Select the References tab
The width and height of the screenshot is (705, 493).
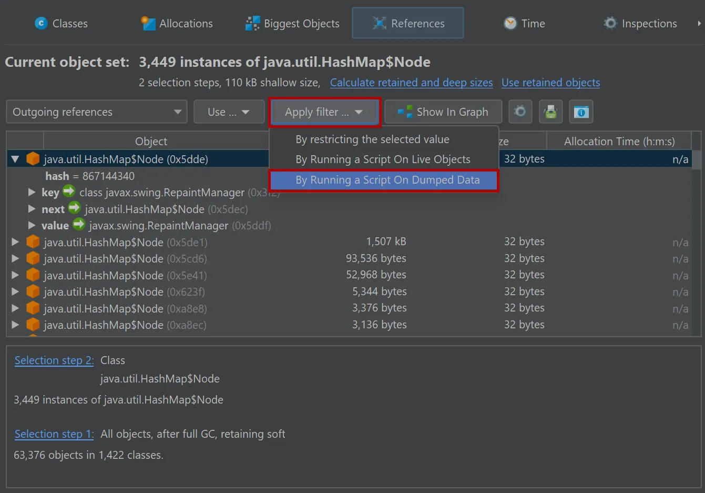(408, 23)
